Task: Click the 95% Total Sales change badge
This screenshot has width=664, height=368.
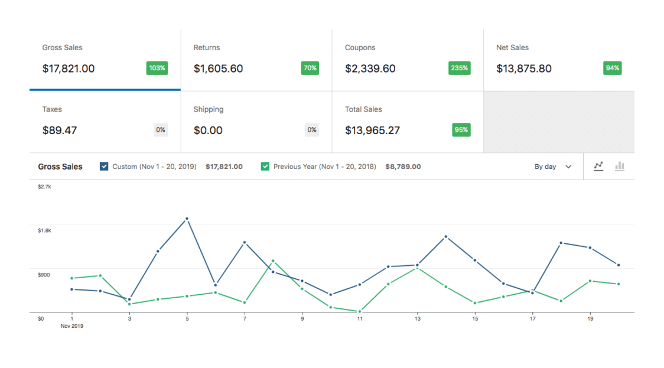Action: coord(461,130)
